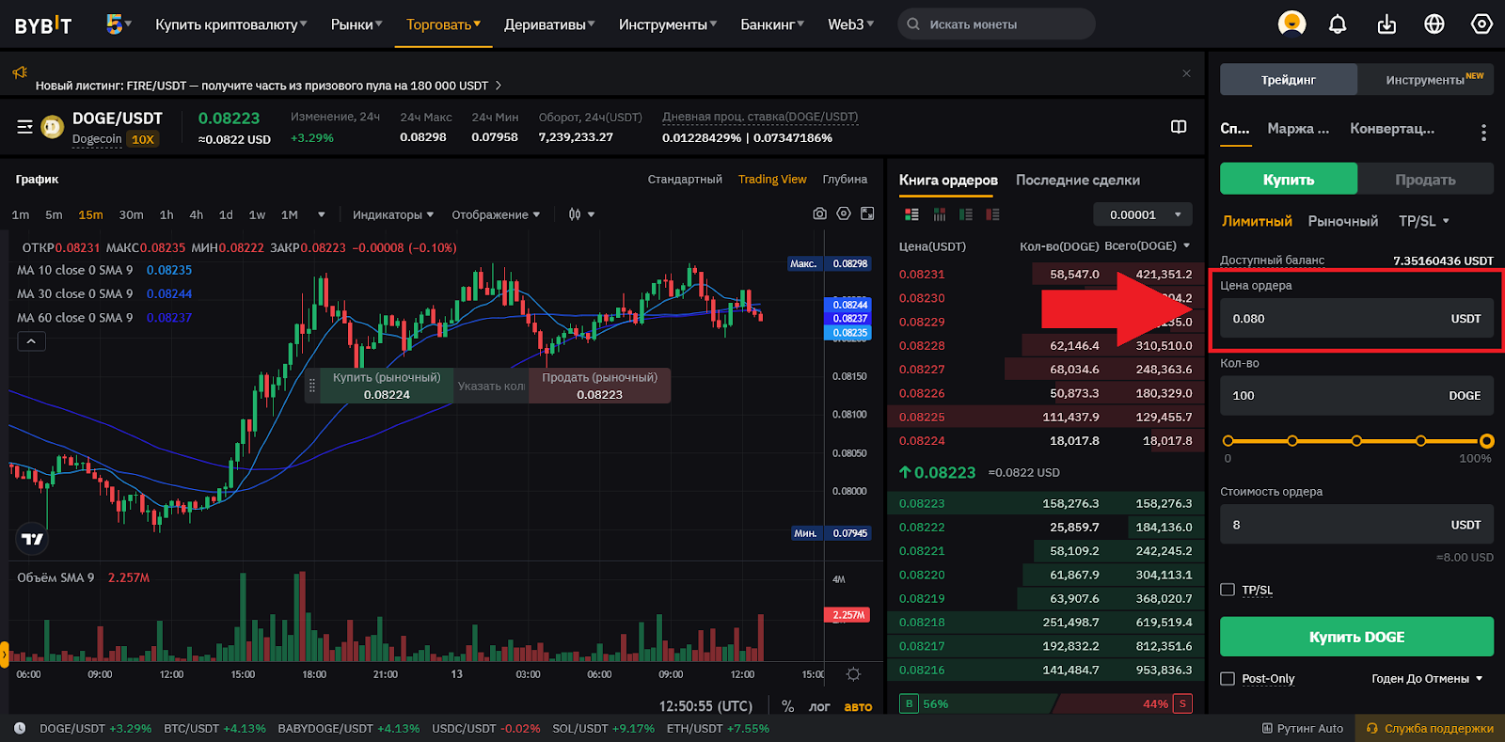Open Служба поддержки support link
Image resolution: width=1505 pixels, height=742 pixels.
point(1430,728)
